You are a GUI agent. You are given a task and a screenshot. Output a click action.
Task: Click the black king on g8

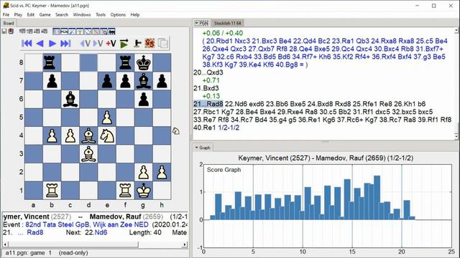click(144, 62)
